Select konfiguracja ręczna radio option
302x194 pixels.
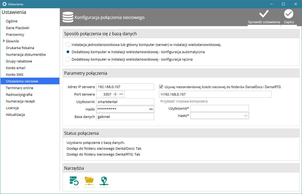pos(68,59)
